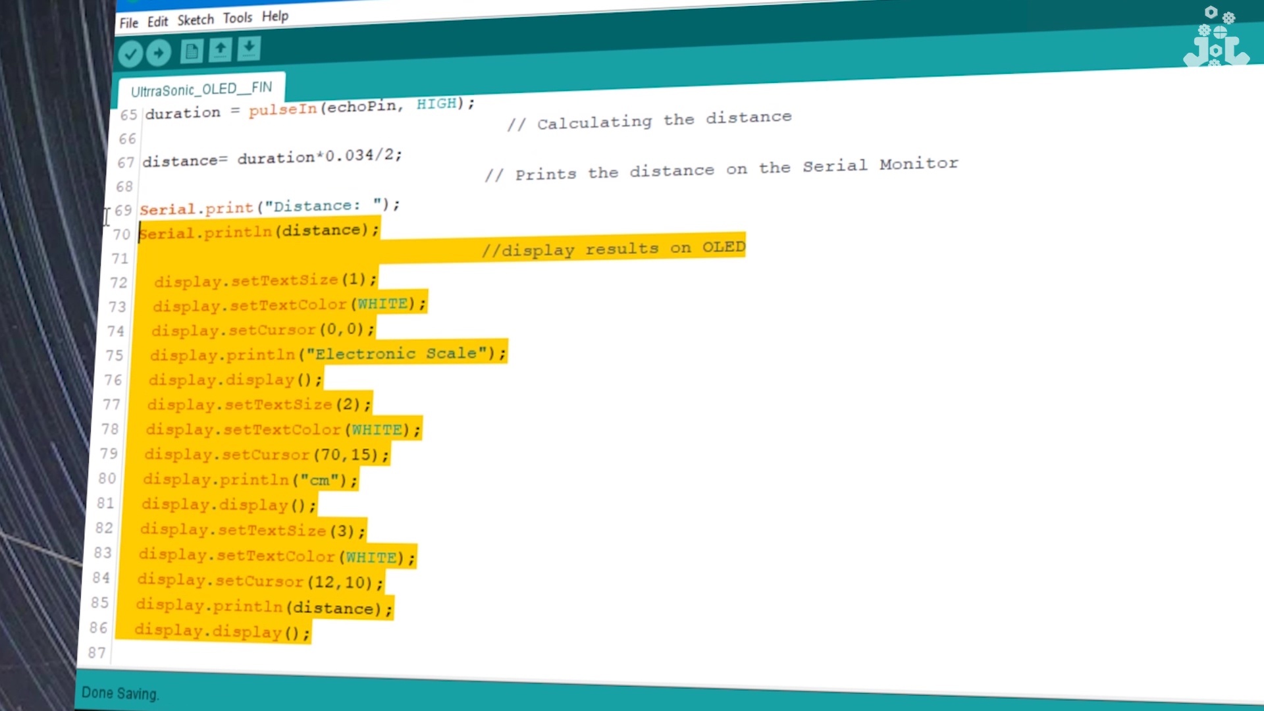Click the Serial.print "Distance: " line
The width and height of the screenshot is (1264, 711).
pyautogui.click(x=269, y=207)
